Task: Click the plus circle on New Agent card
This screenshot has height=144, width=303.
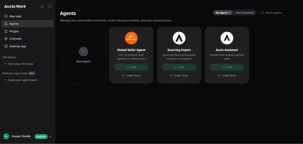Action: pos(83,52)
